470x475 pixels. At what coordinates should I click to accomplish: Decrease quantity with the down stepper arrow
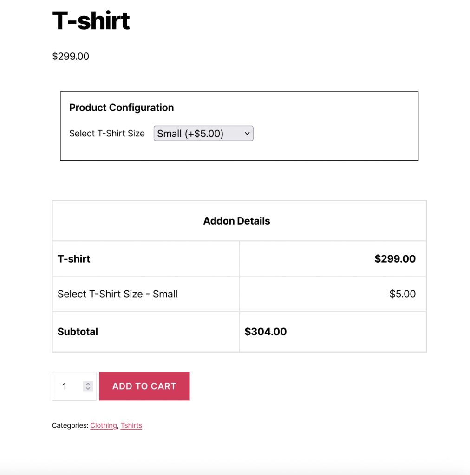coord(88,389)
